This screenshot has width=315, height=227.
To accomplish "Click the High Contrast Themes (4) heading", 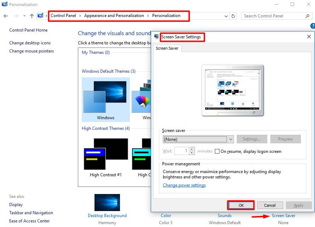I will pos(106,128).
